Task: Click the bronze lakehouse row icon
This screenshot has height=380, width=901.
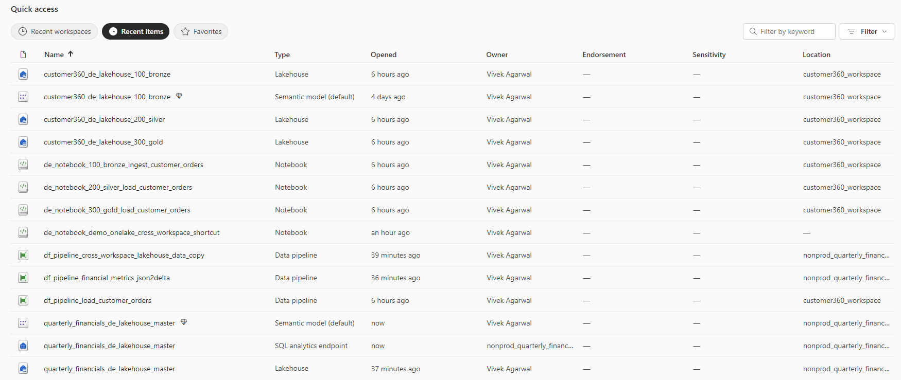Action: (x=23, y=74)
